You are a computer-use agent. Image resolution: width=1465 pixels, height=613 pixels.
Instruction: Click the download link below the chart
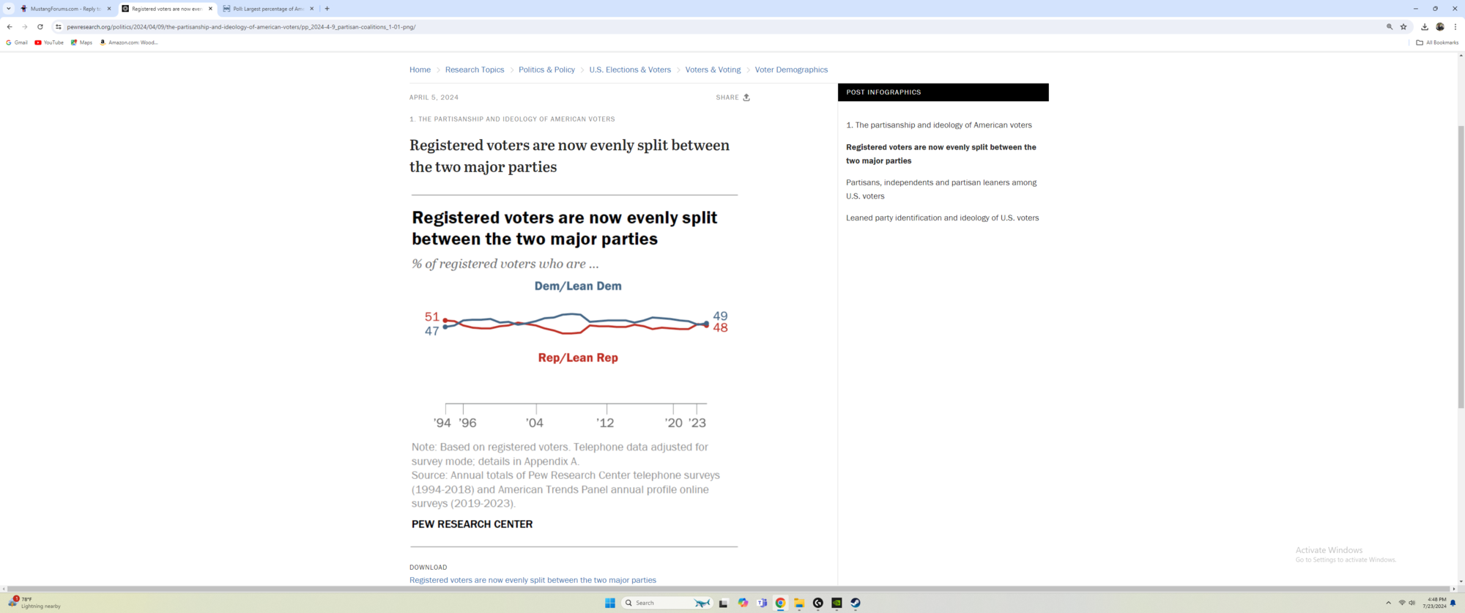coord(533,580)
